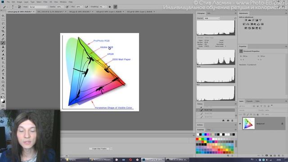Toggle layer filtering switch in Layers panel
Screen dimensions: 288x162
pyautogui.click(x=272, y=106)
